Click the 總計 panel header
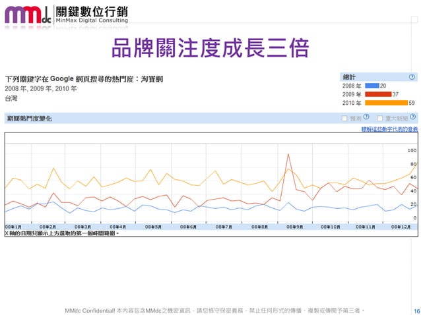This screenshot has width=421, height=315. click(379, 77)
